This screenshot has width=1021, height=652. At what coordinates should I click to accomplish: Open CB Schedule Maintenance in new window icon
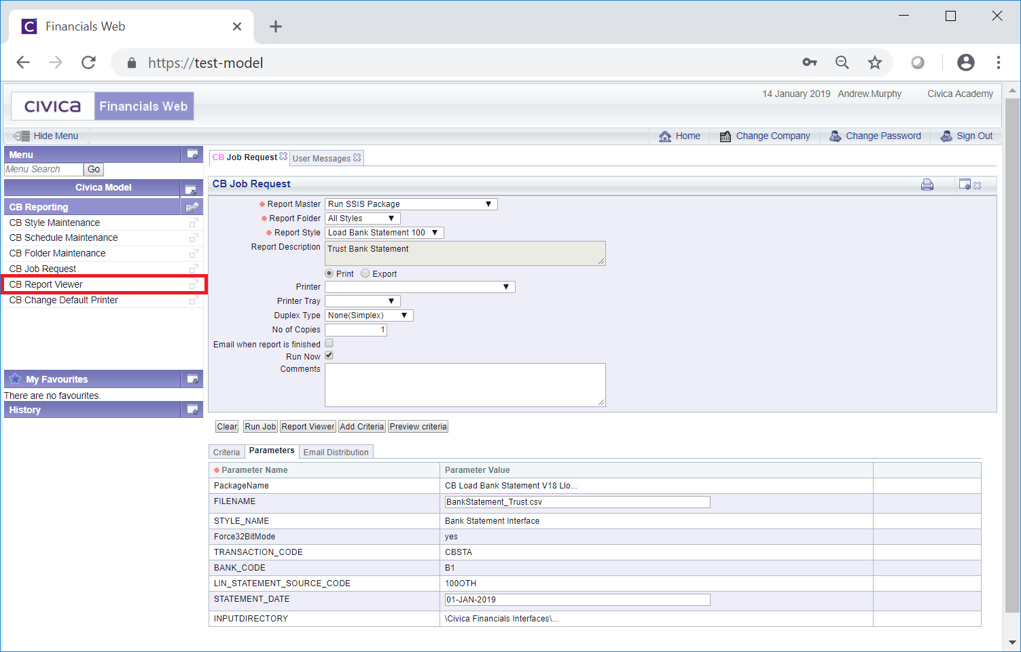pyautogui.click(x=194, y=238)
